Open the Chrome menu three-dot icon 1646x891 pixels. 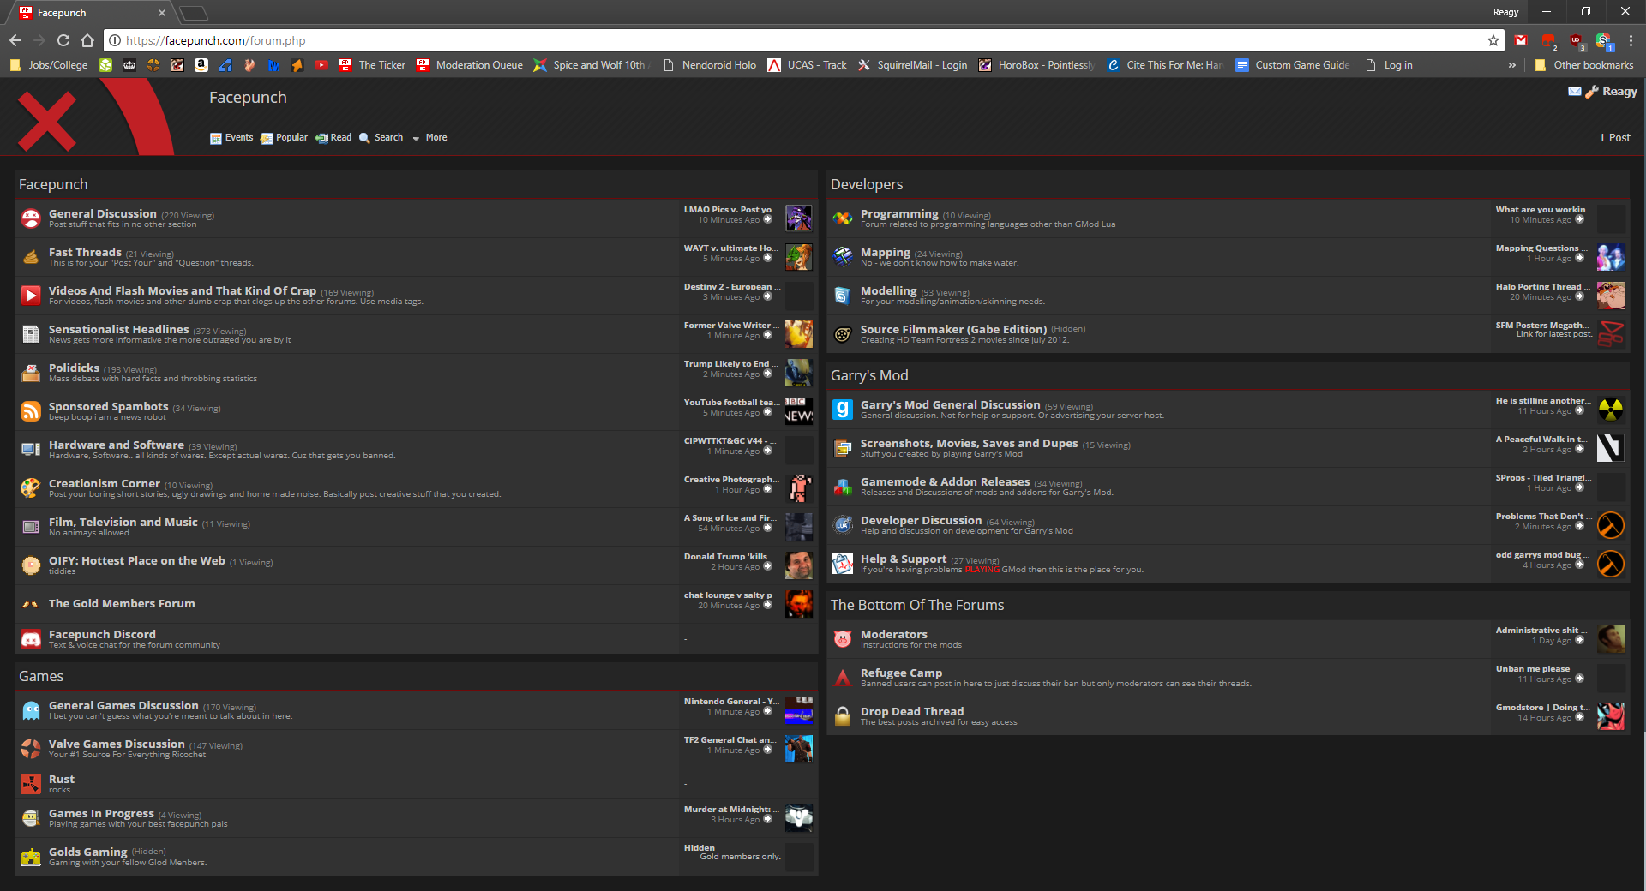[1631, 40]
